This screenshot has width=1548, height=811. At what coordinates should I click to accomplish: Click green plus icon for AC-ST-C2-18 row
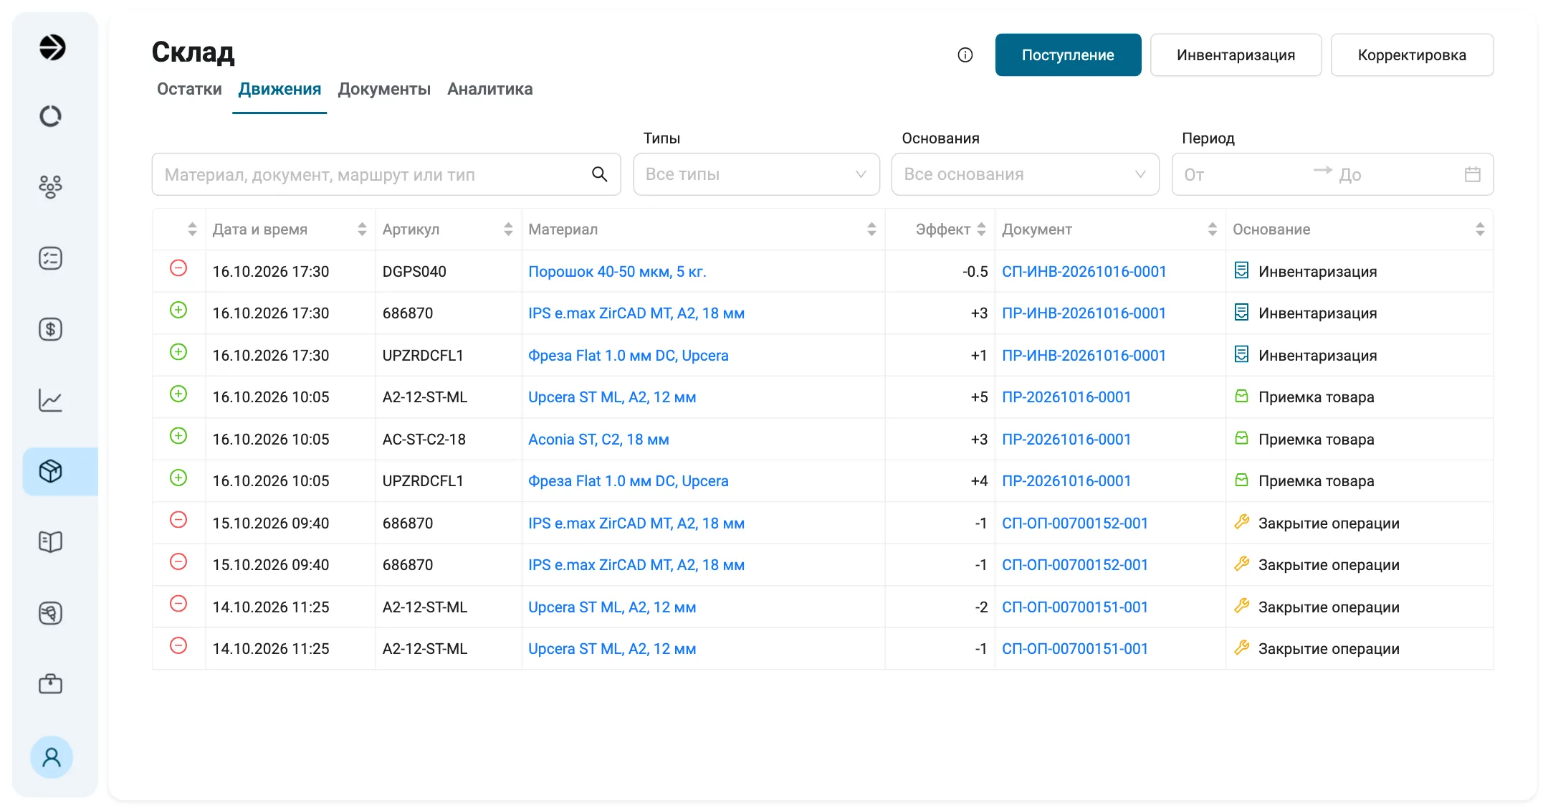178,436
